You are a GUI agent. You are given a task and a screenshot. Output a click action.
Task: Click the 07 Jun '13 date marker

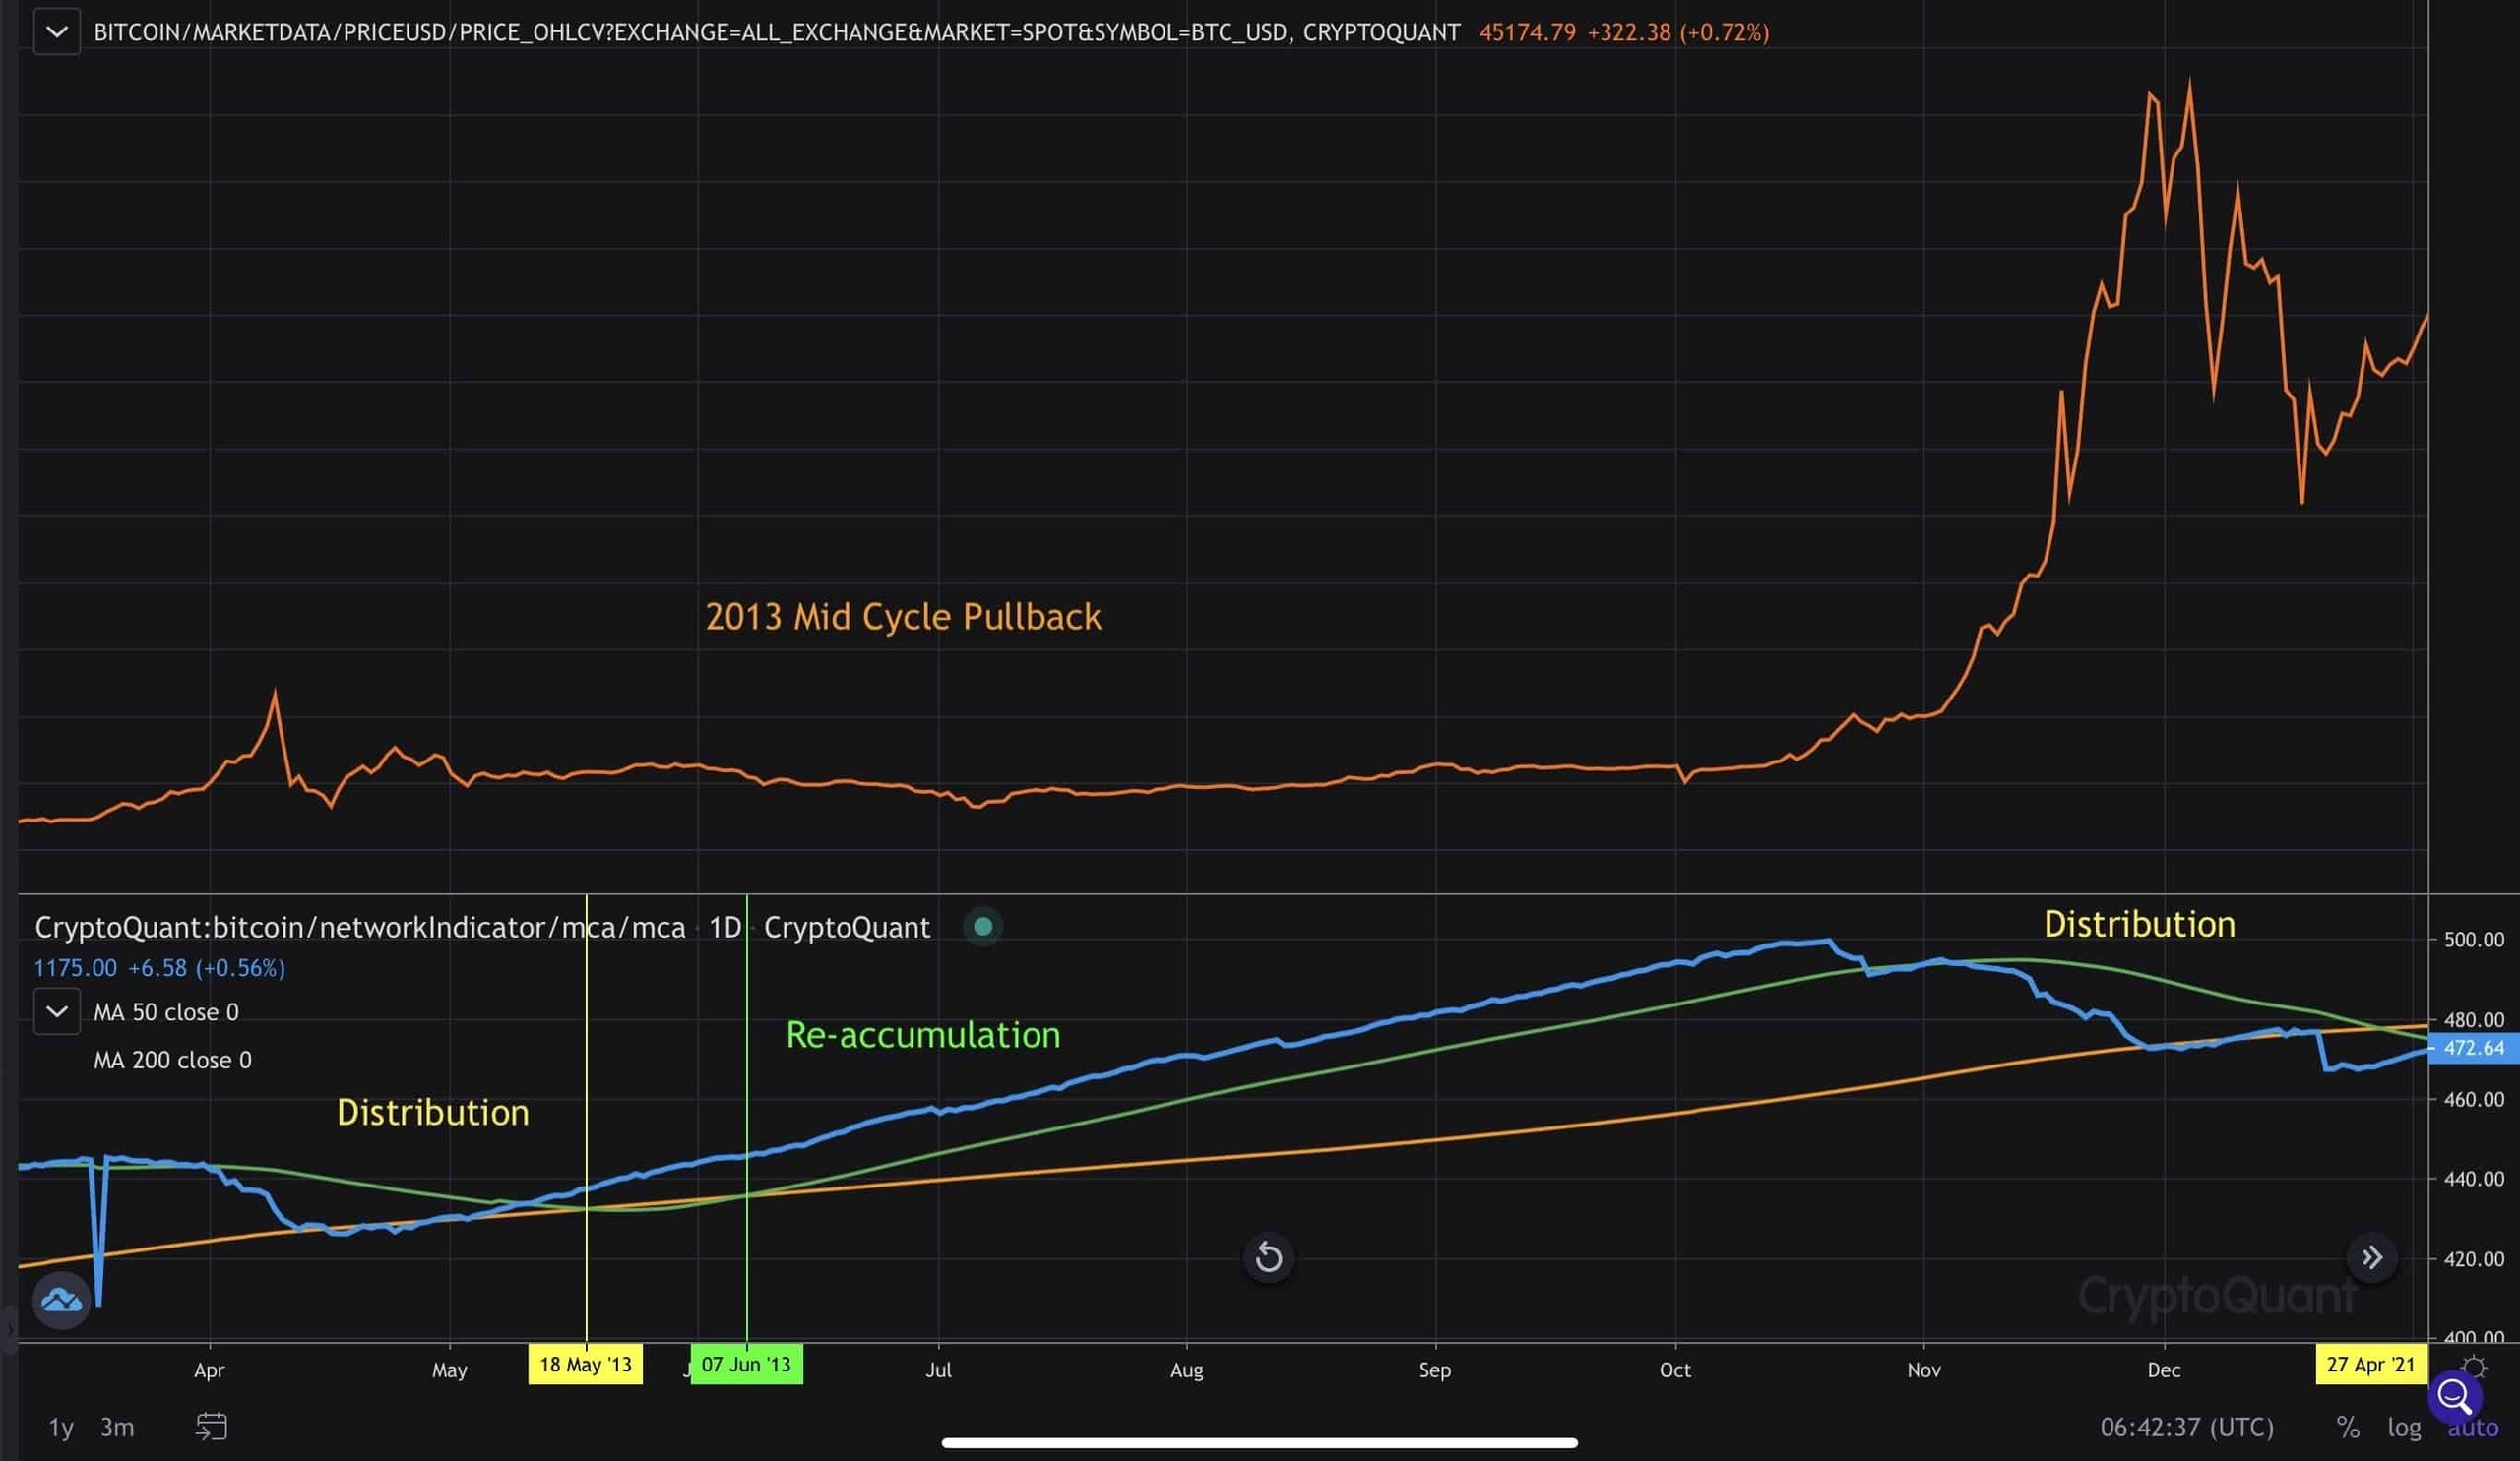point(746,1364)
